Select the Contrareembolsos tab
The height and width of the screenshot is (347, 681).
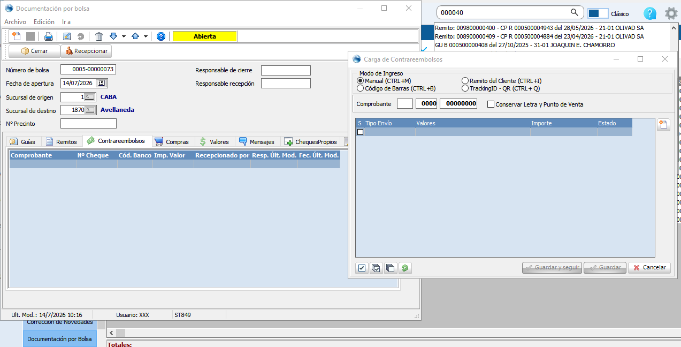[x=116, y=141]
